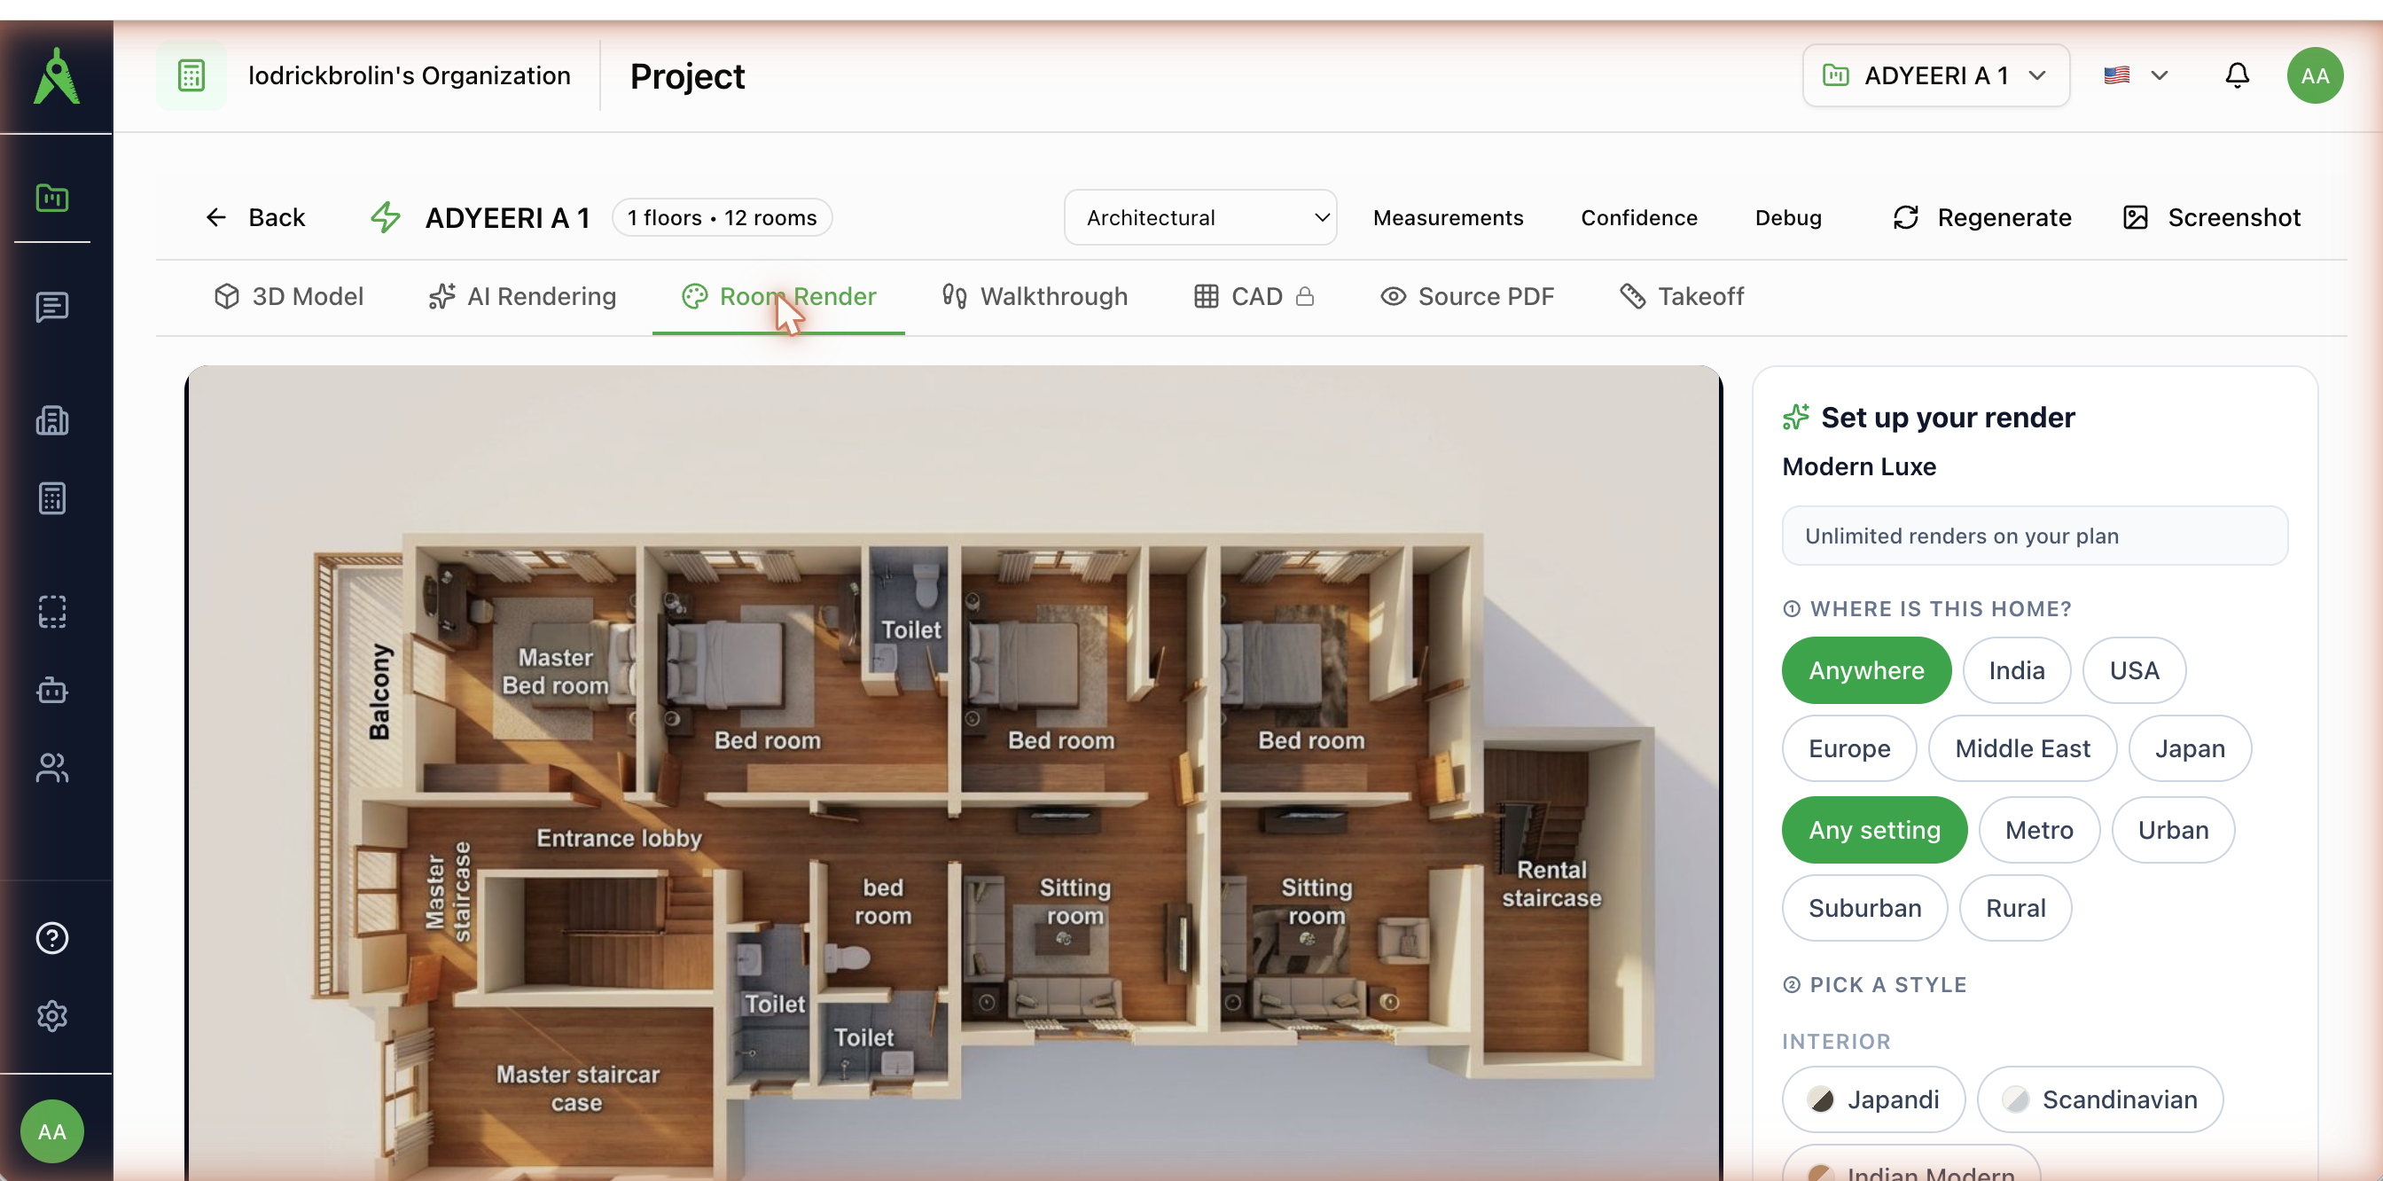Click the Regenerate button

(x=1981, y=217)
